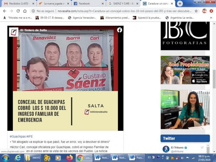Open the Allanamientos preel... bookmark
The width and height of the screenshot is (216, 162).
coord(115,18)
